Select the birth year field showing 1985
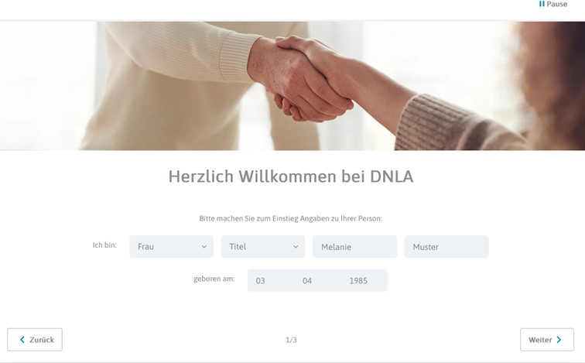The height and width of the screenshot is (363, 585). [358, 280]
